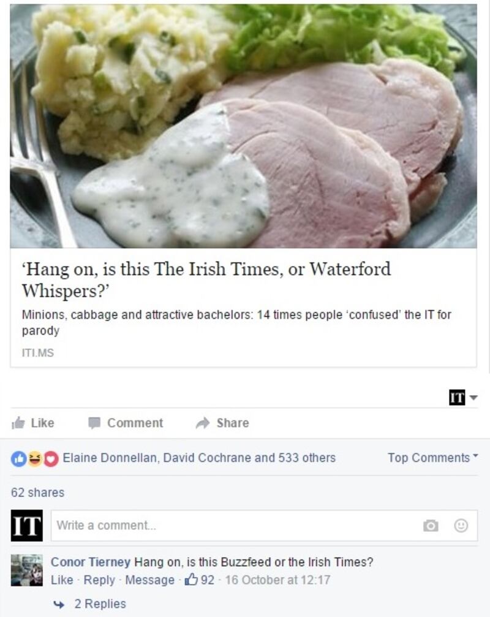View the 62 shares list
Viewport: 490px width, 617px height.
pos(37,492)
